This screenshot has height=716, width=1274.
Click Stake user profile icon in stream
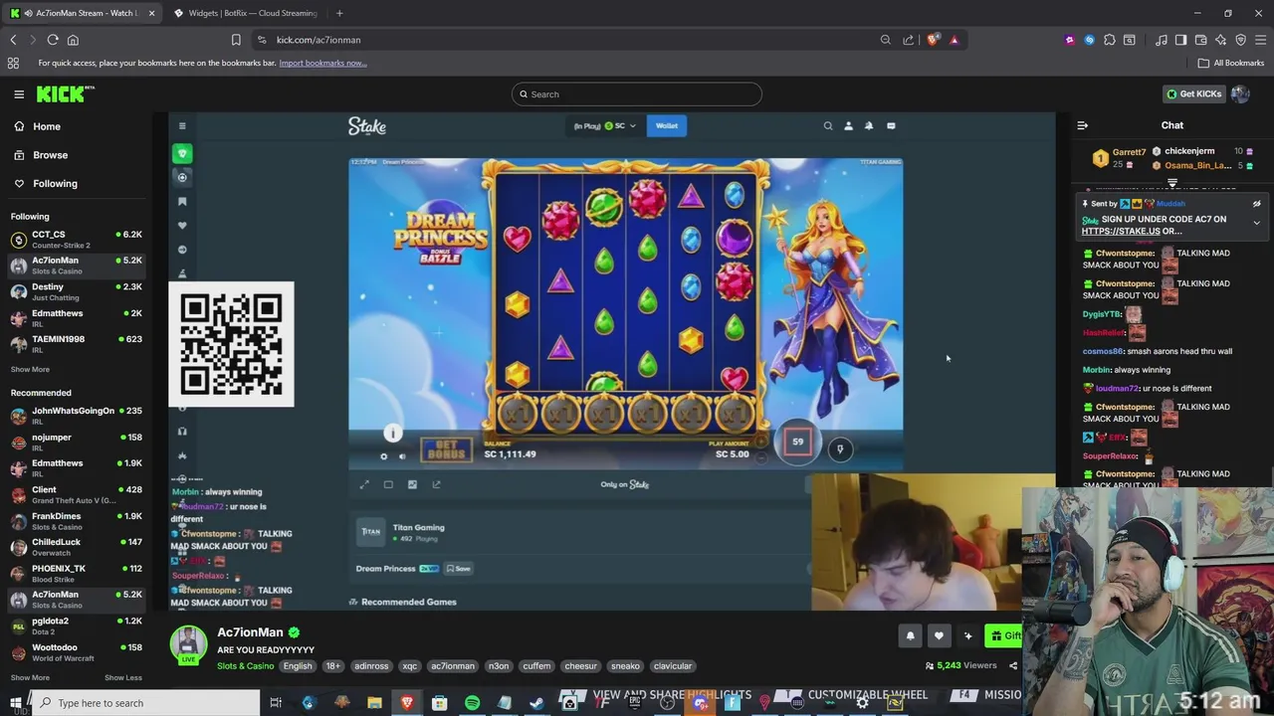click(x=848, y=126)
